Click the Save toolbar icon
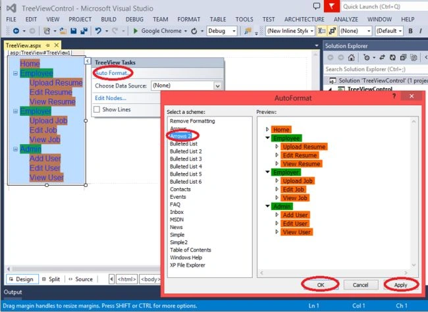The image size is (428, 312). [74, 31]
